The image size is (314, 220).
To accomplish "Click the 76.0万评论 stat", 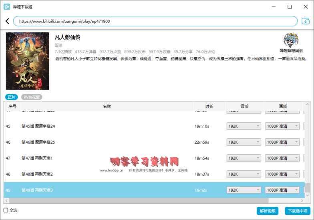I will point(205,52).
